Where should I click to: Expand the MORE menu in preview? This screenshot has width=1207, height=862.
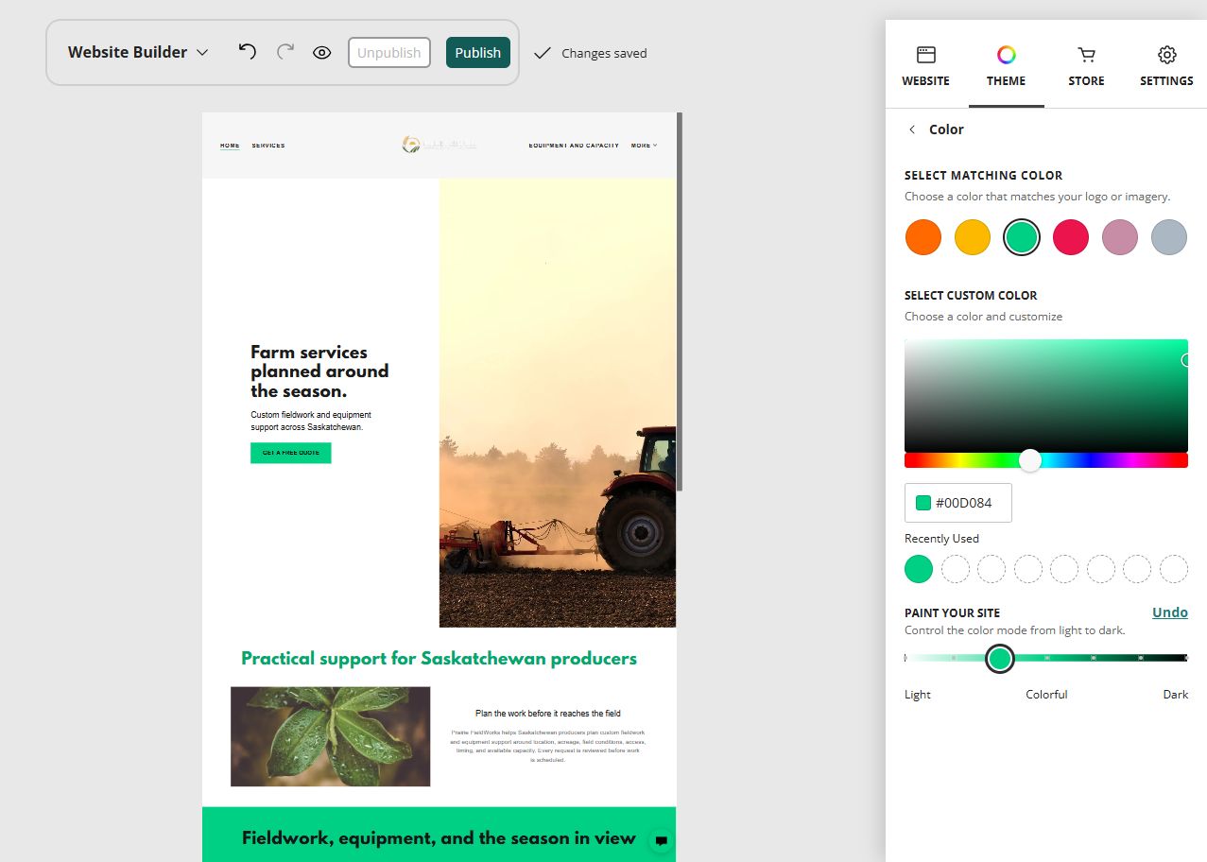point(645,146)
